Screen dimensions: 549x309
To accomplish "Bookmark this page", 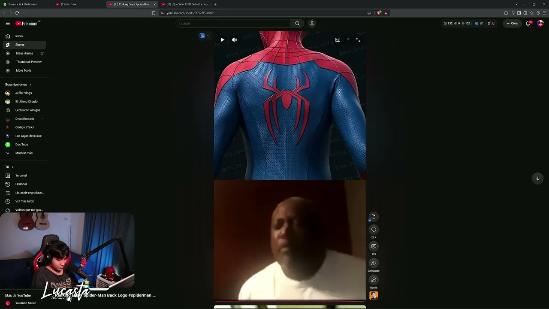I will tap(154, 13).
